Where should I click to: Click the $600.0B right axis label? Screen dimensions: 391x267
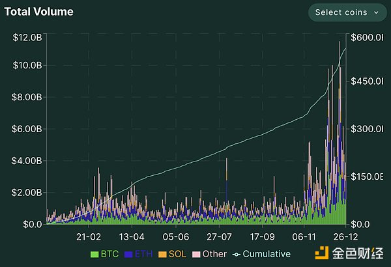pos(368,37)
